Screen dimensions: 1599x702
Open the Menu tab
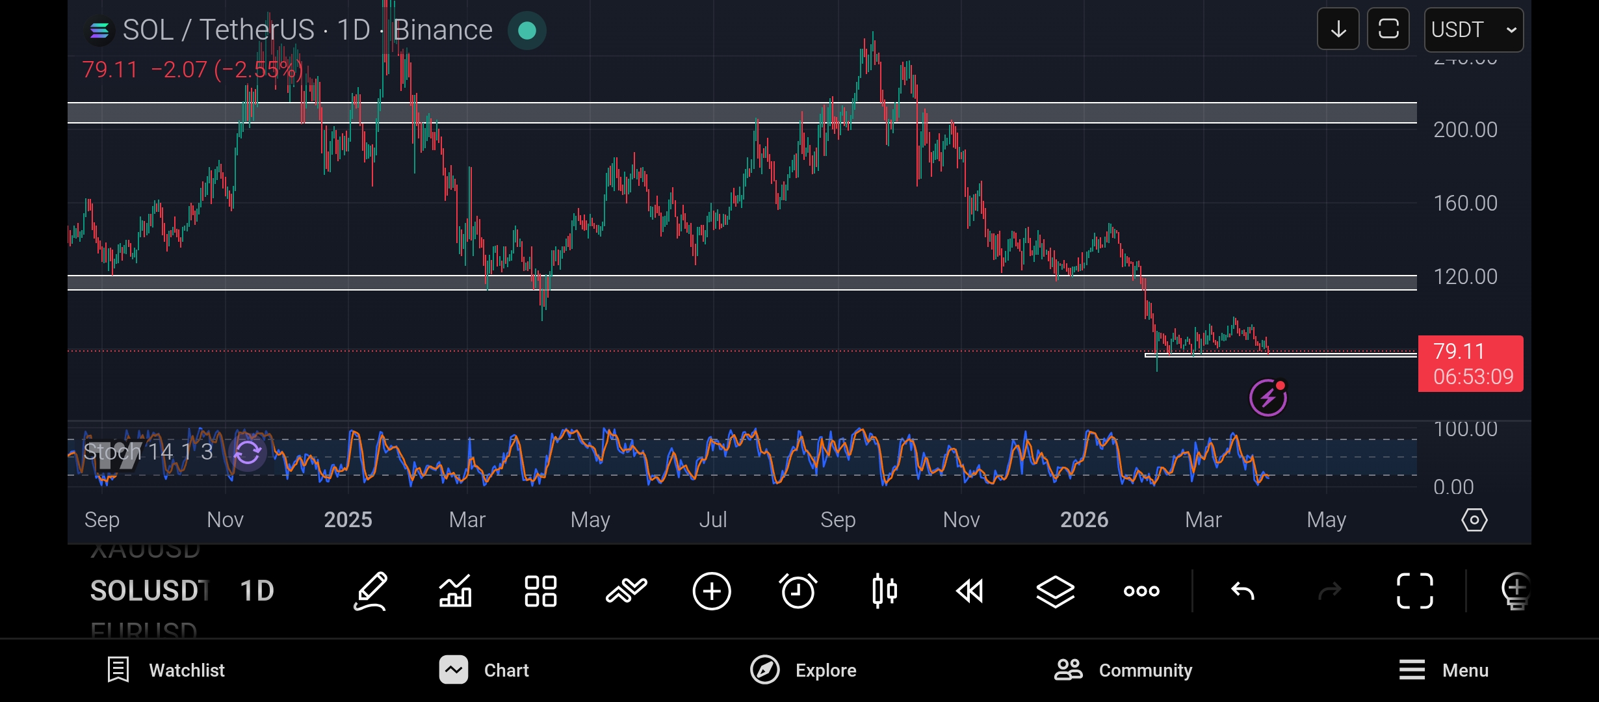(1444, 670)
